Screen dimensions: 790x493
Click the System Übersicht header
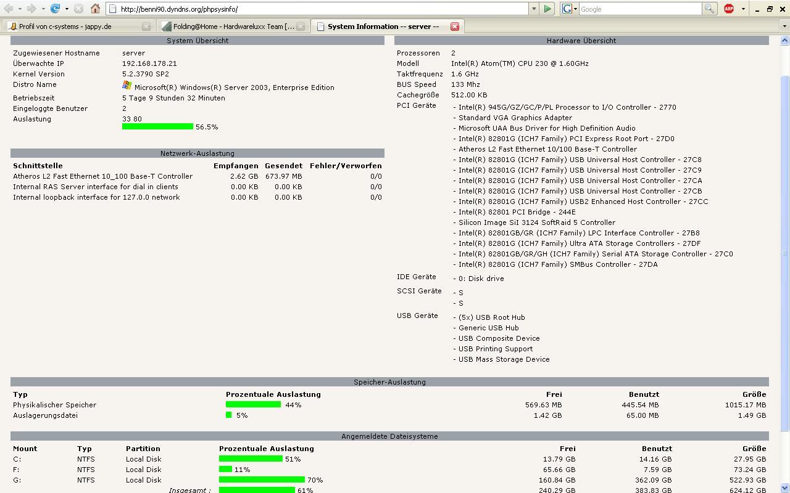click(197, 40)
